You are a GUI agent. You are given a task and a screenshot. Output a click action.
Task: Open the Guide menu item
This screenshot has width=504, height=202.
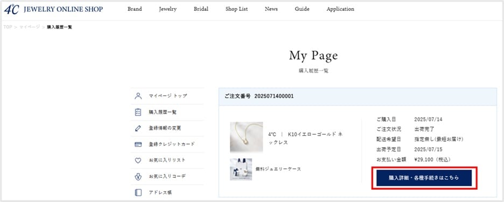click(302, 9)
